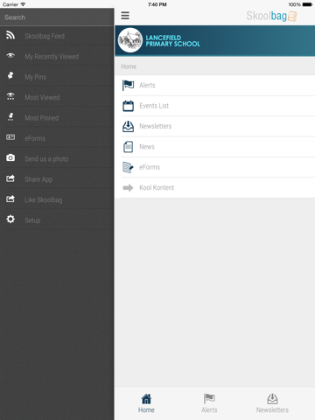Open eForms from the sidebar menu
Screen dimensions: 315x420
pos(57,138)
